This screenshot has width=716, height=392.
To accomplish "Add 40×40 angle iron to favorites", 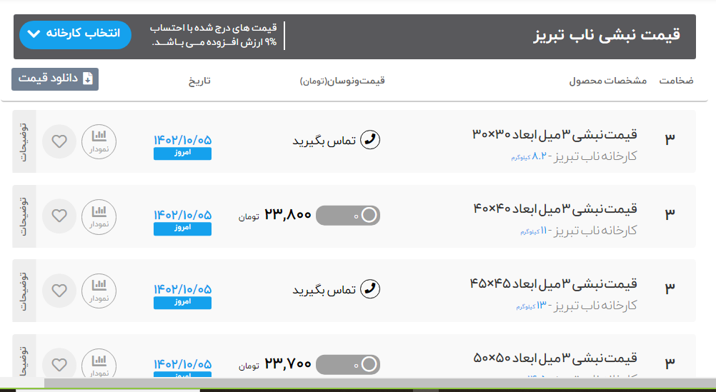I will tap(60, 215).
